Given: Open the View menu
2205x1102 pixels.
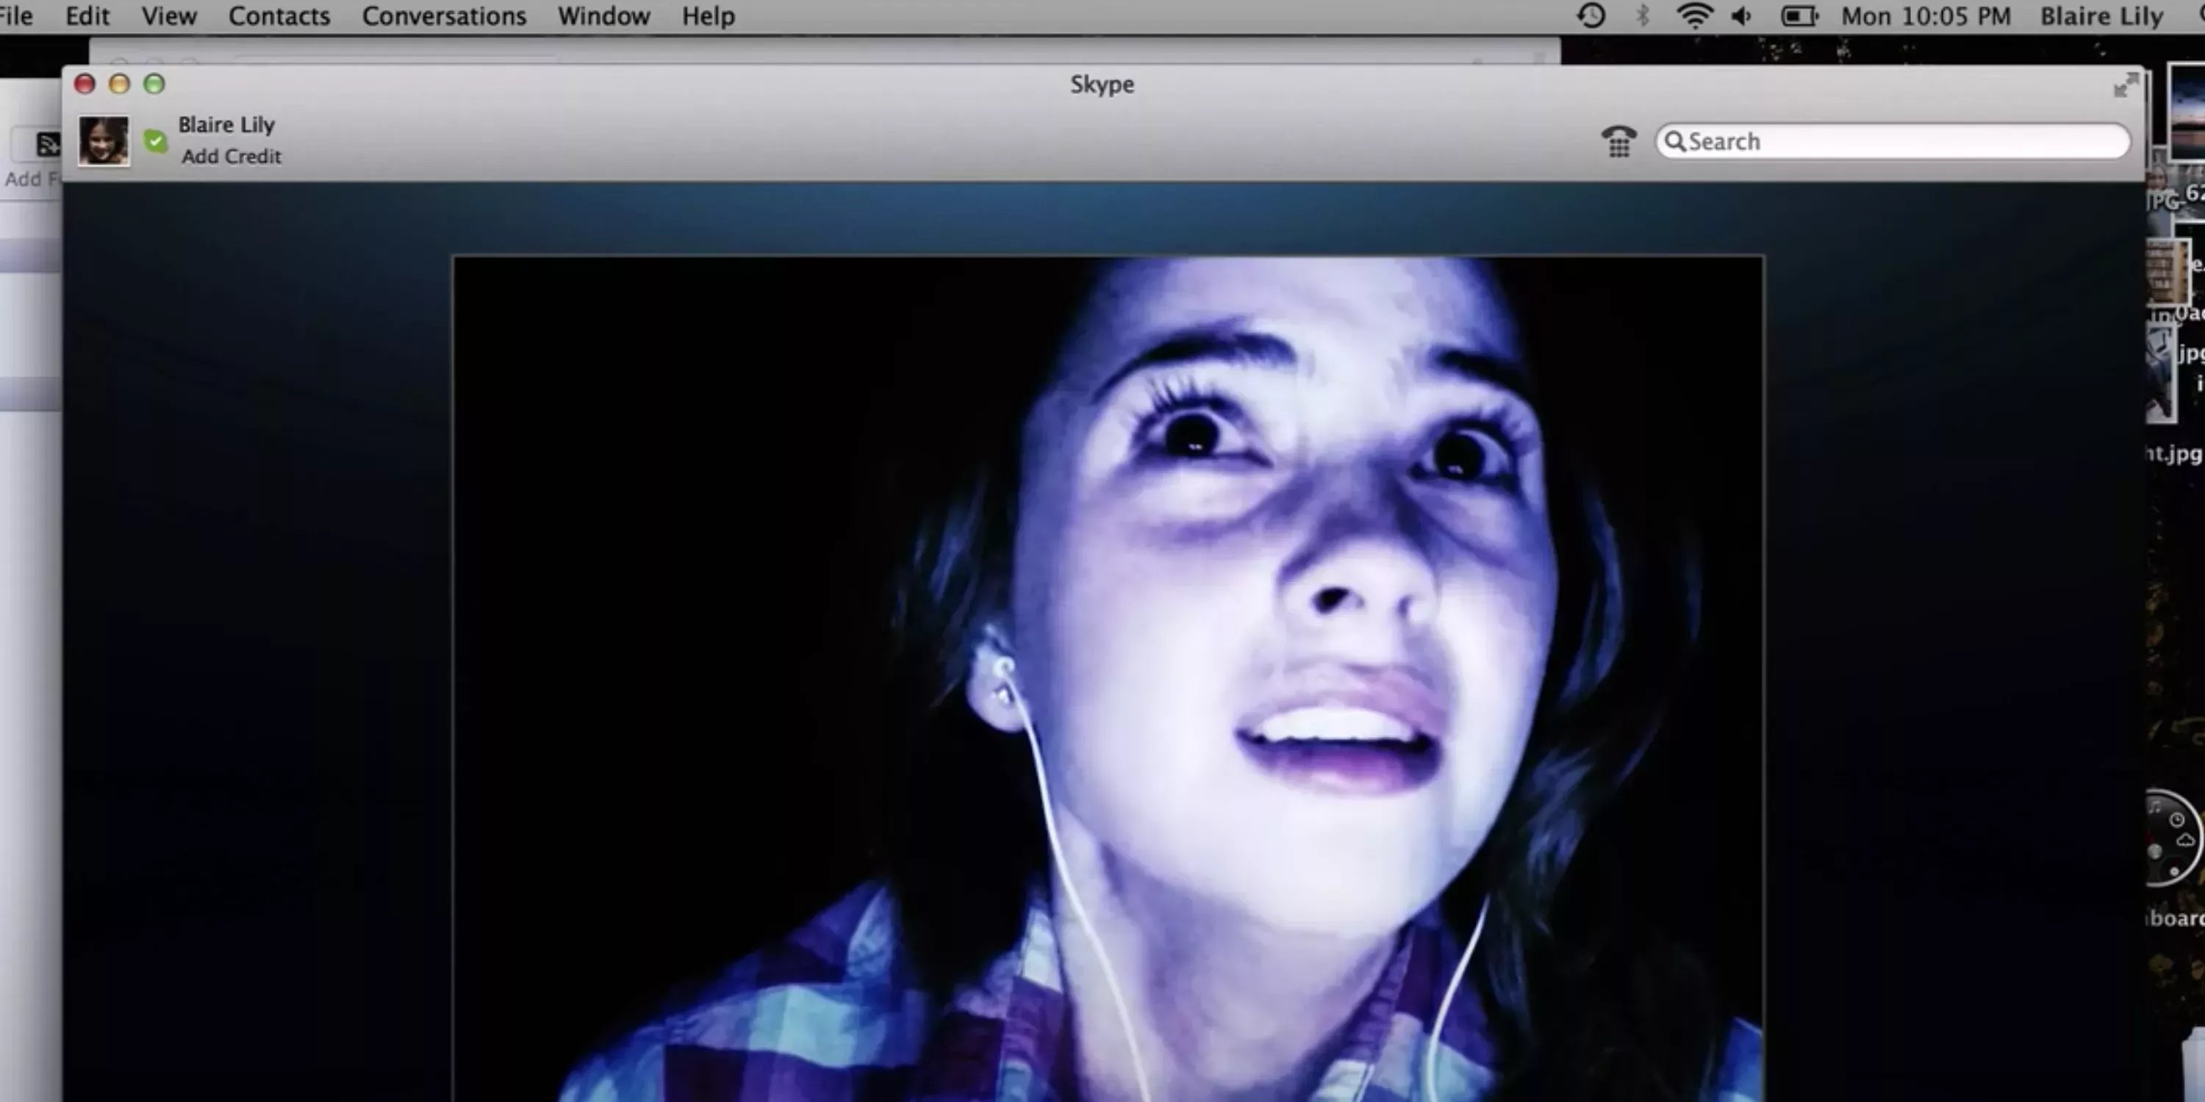Looking at the screenshot, I should [x=168, y=15].
